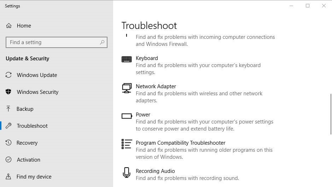This screenshot has width=332, height=187.
Task: Click the Find my device person icon
Action: pyautogui.click(x=8, y=176)
